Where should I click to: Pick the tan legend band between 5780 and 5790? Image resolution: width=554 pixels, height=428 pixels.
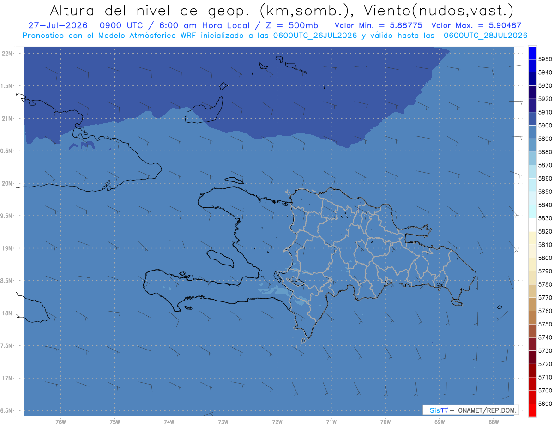(532, 277)
